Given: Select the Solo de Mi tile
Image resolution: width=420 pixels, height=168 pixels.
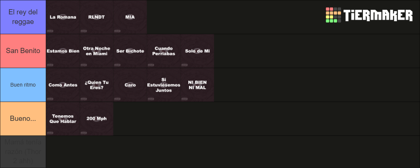Looking at the screenshot, I should pos(197,51).
